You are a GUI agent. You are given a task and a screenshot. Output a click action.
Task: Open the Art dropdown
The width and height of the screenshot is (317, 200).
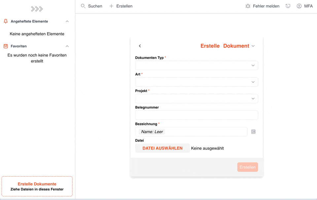tap(196, 82)
